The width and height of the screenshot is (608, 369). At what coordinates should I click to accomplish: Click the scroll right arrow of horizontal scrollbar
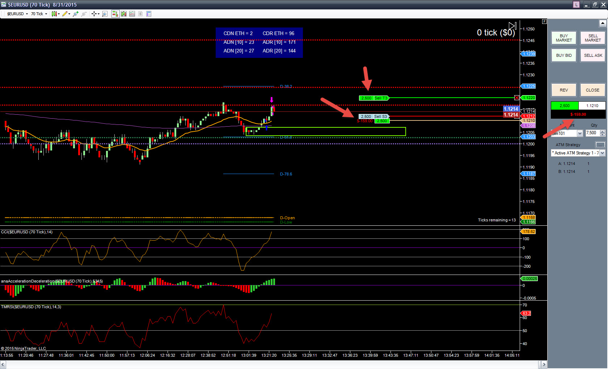click(544, 365)
